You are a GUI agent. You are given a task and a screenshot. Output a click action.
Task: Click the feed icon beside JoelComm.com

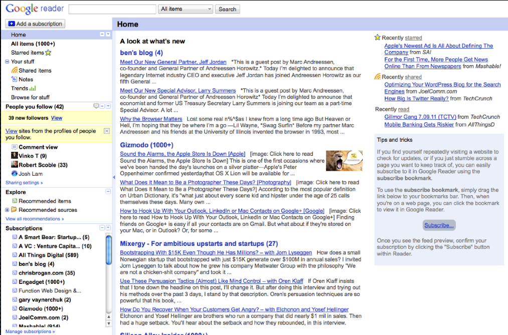(15, 317)
